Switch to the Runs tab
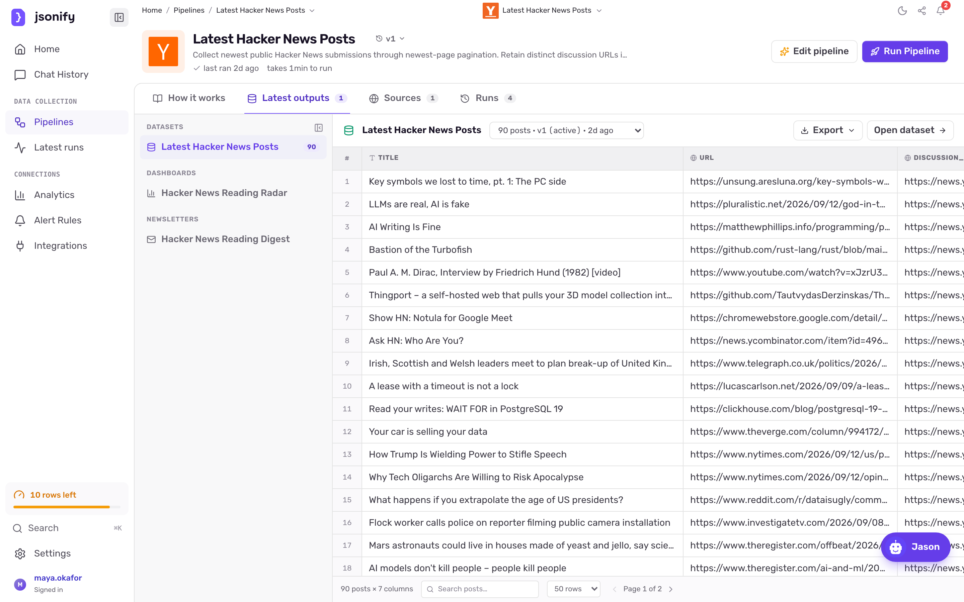The image size is (964, 602). [x=488, y=98]
